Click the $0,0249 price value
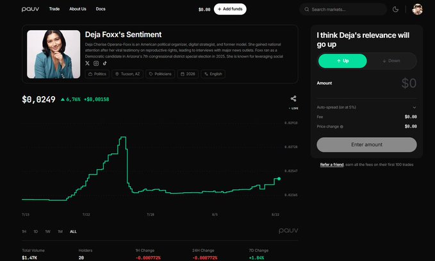The height and width of the screenshot is (261, 435). 38,99
